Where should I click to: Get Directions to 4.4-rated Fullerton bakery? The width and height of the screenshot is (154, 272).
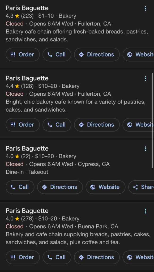point(97,125)
